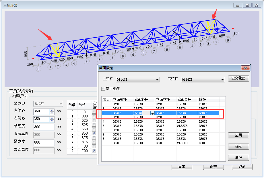Enable the 向下更改 checkbox

coord(103,89)
